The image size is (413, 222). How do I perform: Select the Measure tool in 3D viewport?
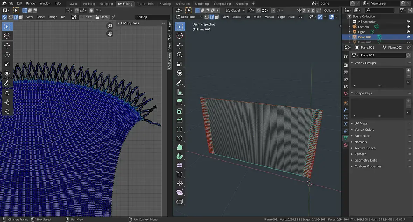pyautogui.click(x=180, y=92)
